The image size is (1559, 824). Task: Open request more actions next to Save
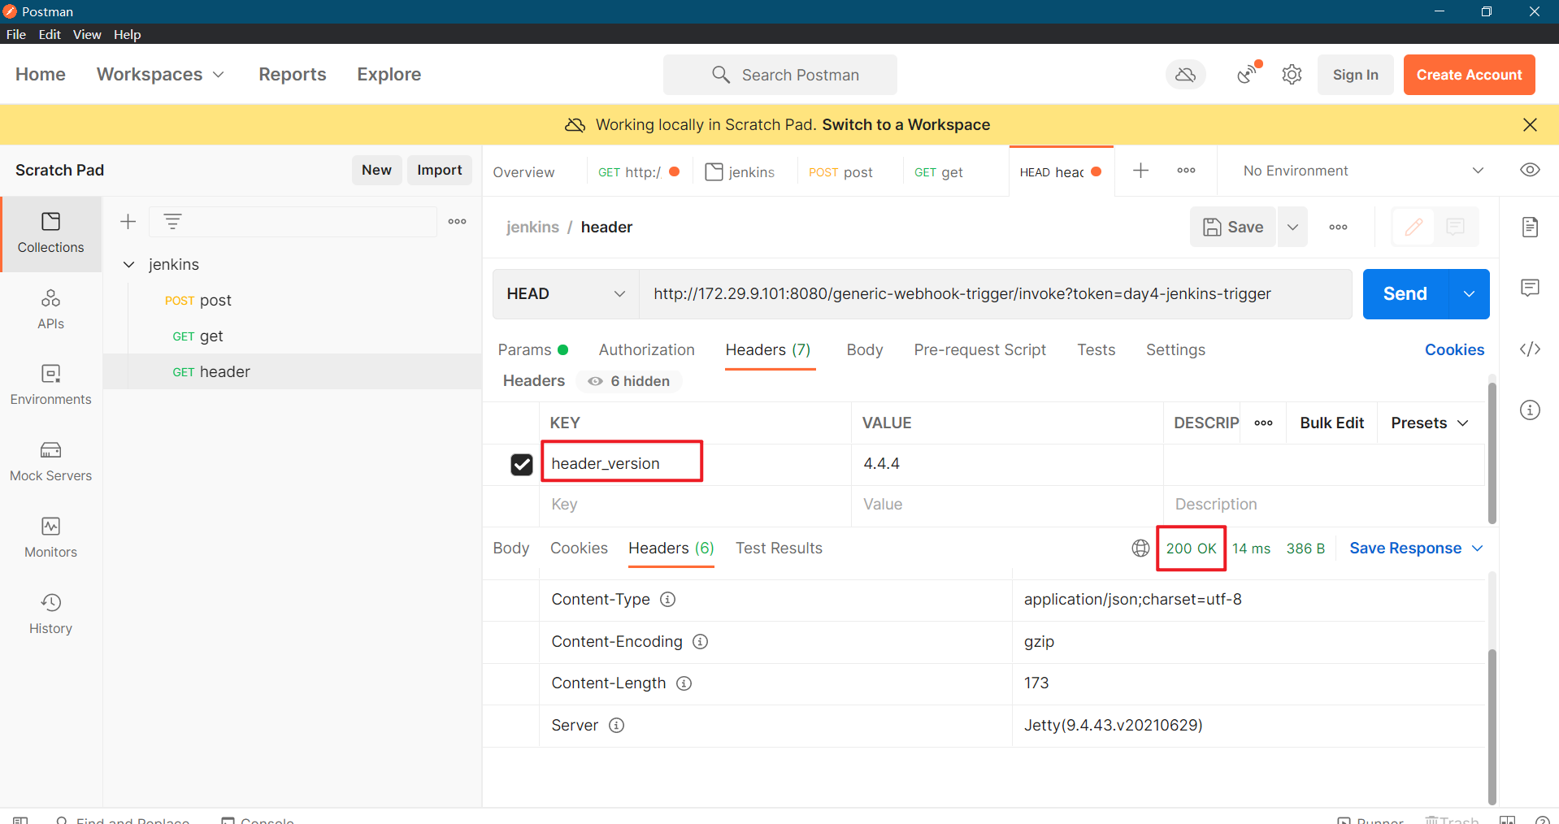point(1338,227)
